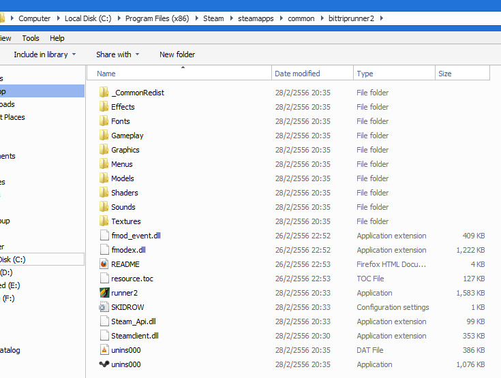Click the Firefox HTML Docu... type text
The width and height of the screenshot is (501, 378).
(x=391, y=264)
